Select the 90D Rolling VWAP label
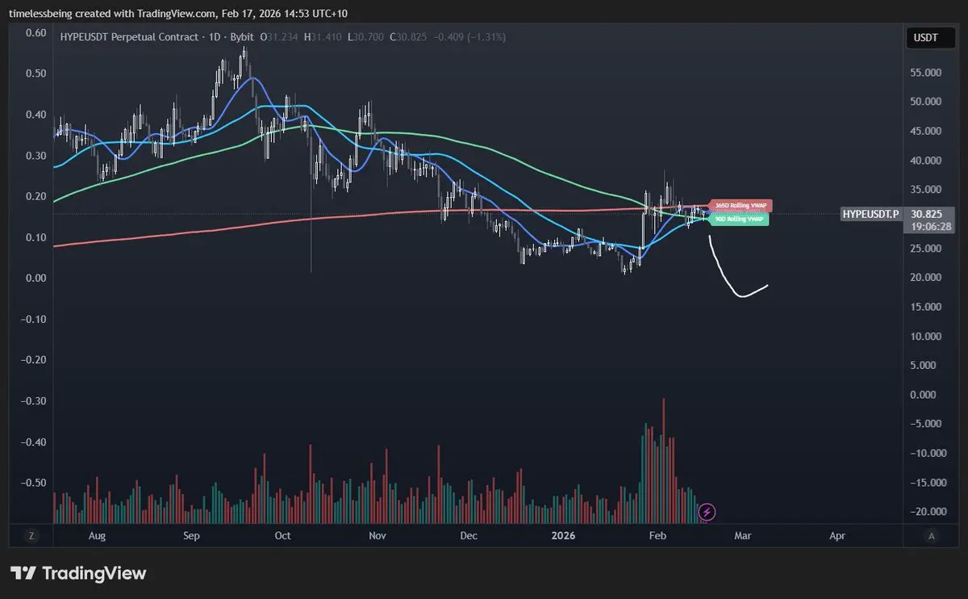Screen dimensions: 968x599 pos(739,219)
